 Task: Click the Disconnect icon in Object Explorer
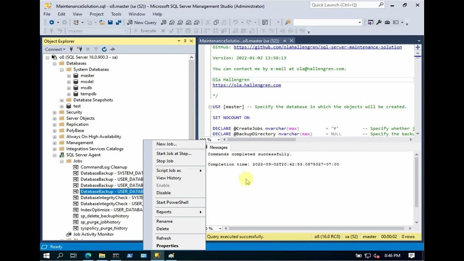79,49
